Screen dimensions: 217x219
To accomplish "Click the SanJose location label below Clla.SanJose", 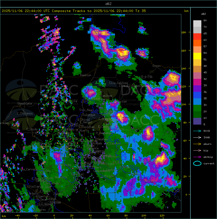I will (106, 96).
